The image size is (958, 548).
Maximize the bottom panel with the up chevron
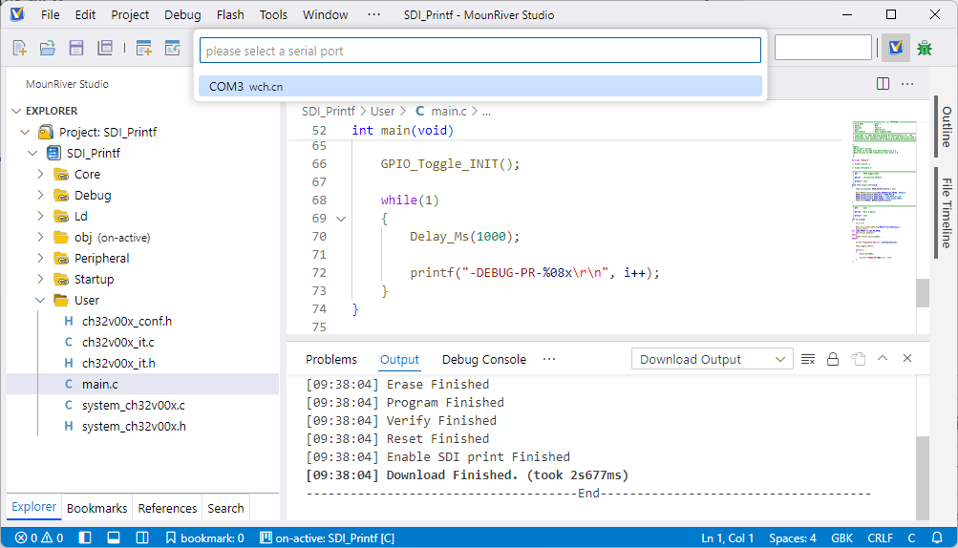883,359
